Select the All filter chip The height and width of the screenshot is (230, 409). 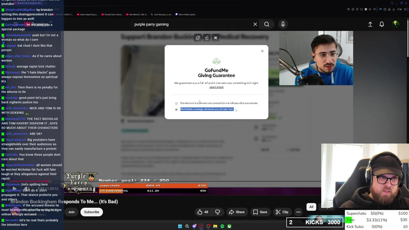coord(311,207)
